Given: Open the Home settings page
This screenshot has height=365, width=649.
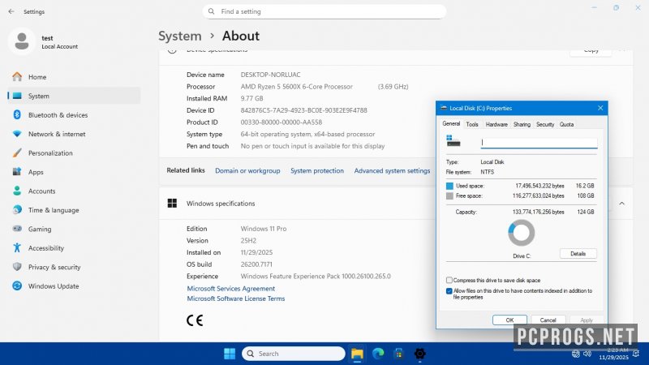Looking at the screenshot, I should pos(74,77).
